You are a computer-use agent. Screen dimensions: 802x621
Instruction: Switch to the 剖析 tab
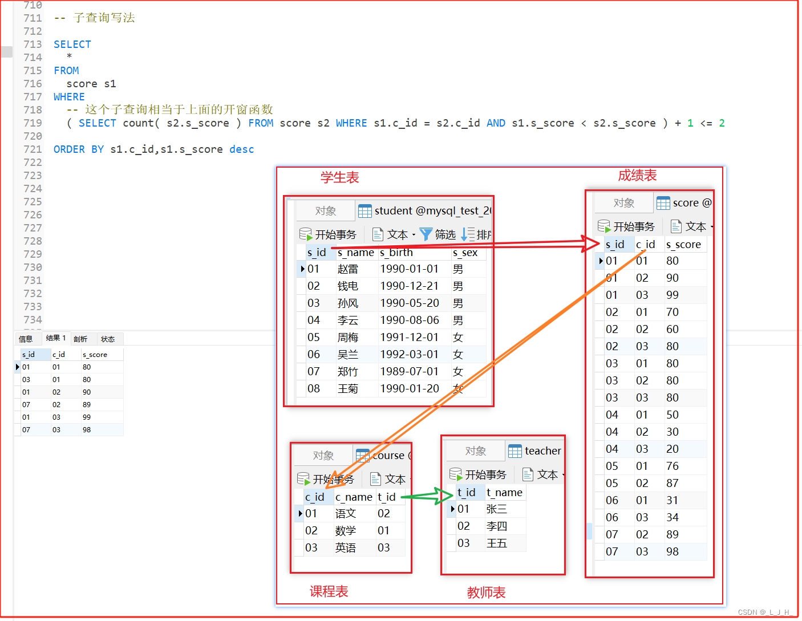(x=80, y=339)
